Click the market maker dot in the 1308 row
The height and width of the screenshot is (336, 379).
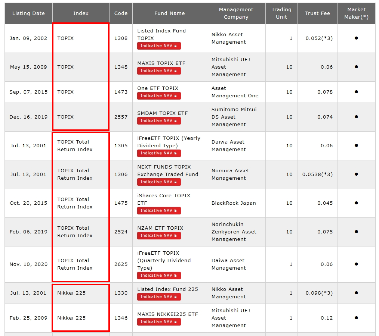click(356, 38)
